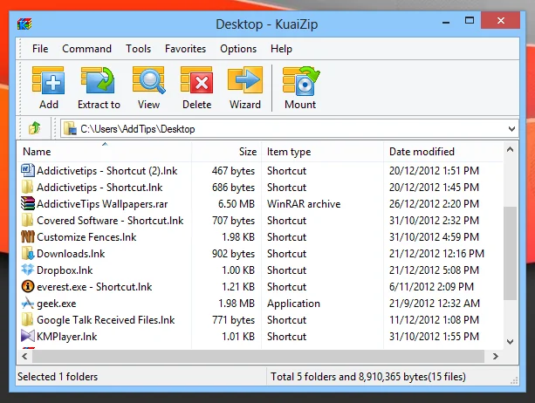Click the vertical scrollbar thumb
535x403 pixels.
[x=510, y=253]
